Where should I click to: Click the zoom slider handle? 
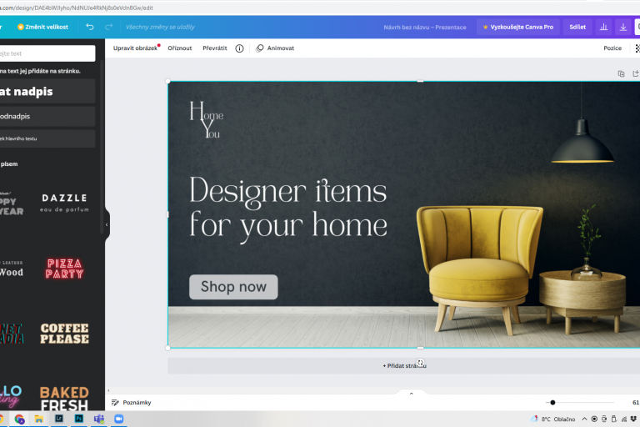pos(552,403)
